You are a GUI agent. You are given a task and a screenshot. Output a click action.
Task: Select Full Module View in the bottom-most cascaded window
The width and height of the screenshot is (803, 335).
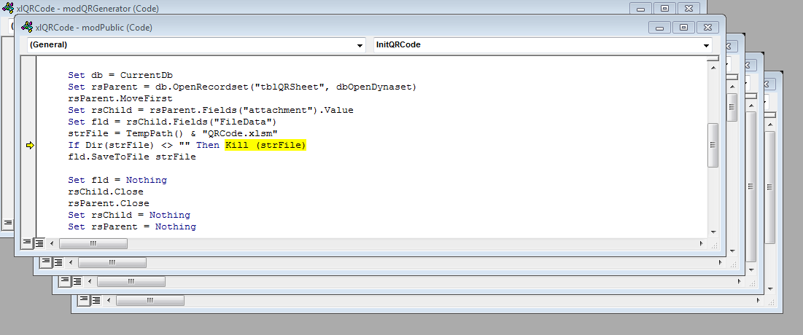[x=96, y=300]
